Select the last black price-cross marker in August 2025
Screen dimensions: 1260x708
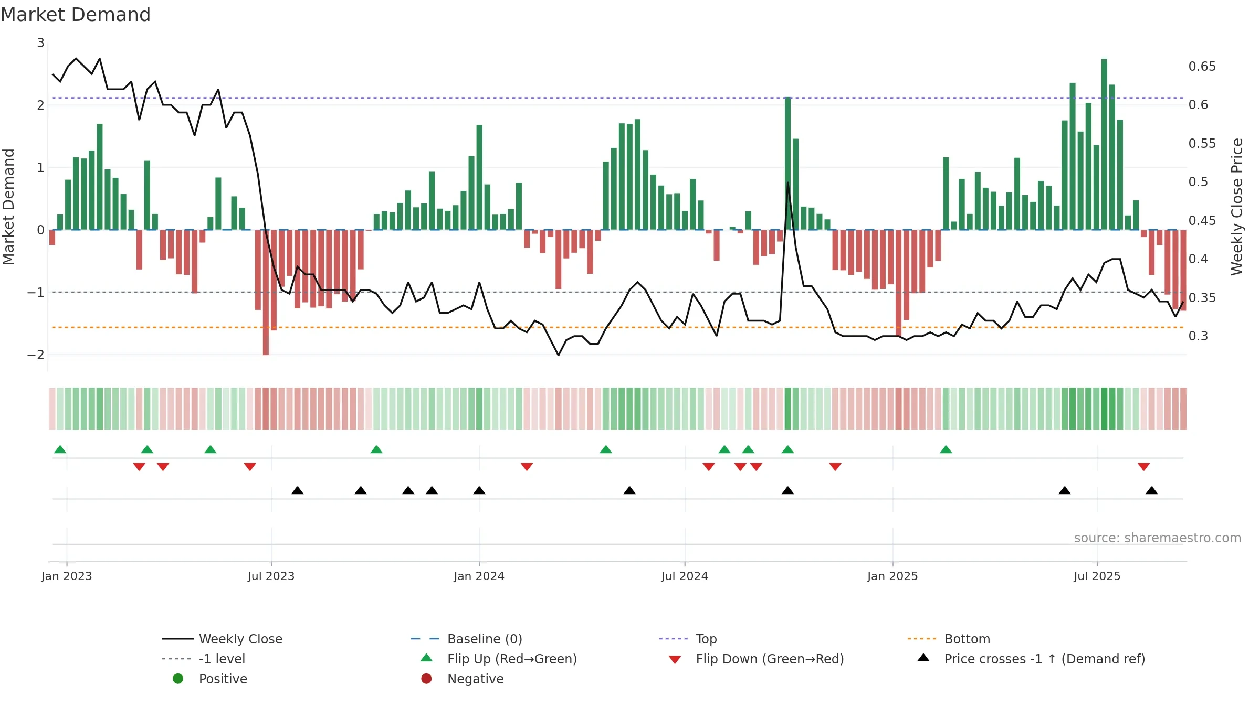coord(1152,490)
